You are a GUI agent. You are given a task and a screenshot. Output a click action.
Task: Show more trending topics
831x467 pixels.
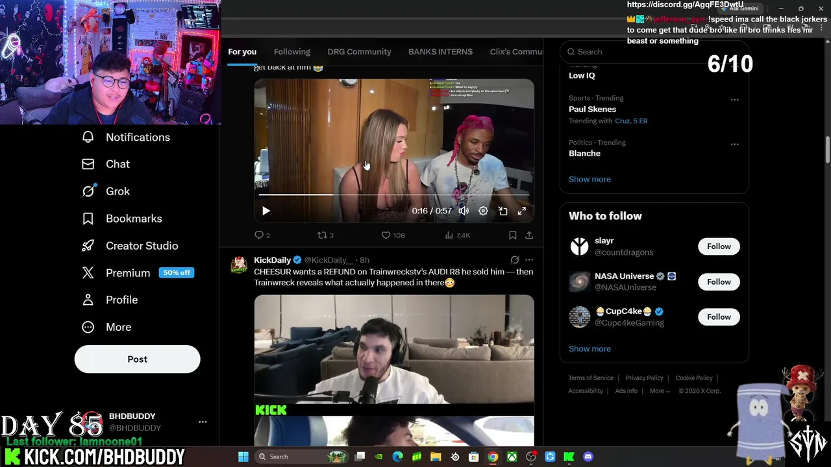[x=589, y=179]
